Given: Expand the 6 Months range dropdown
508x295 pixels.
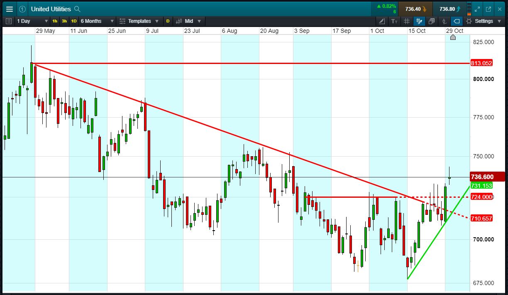Looking at the screenshot, I should pyautogui.click(x=98, y=21).
